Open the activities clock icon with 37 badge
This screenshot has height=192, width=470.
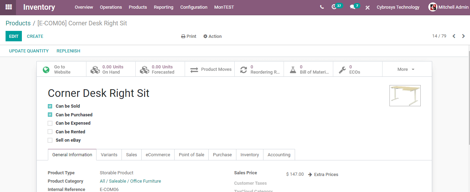[x=334, y=7]
